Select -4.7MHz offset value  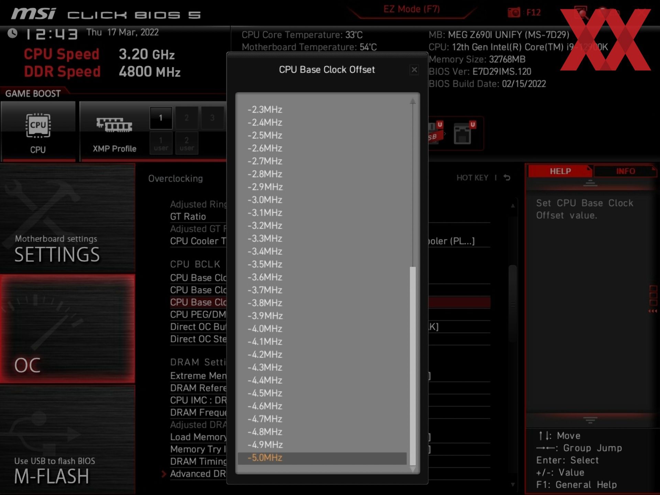[x=265, y=419]
